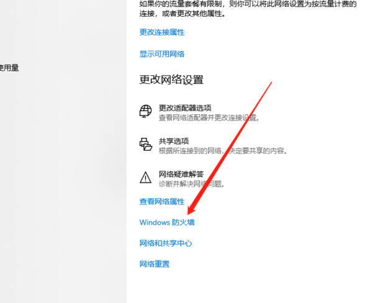Screen dimensions: 385x303
Task: Click sidebar item ending with 使用量
Action: point(9,68)
